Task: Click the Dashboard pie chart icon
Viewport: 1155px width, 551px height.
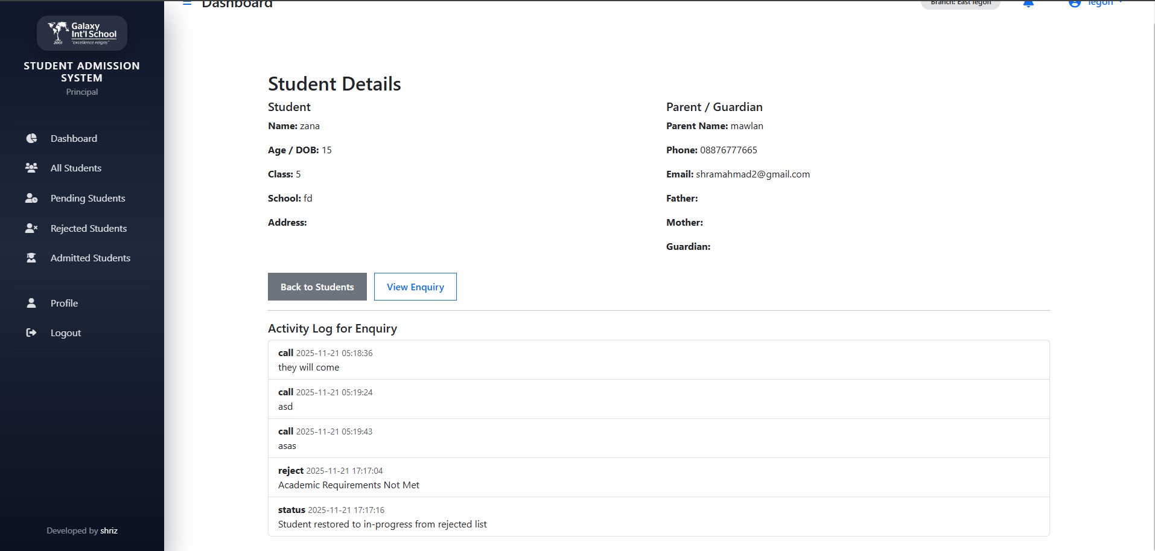Action: 31,138
